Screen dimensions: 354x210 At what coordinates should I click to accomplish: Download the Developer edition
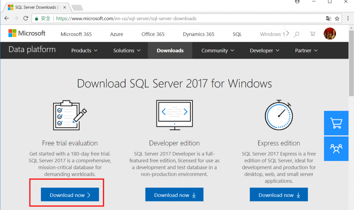pos(174,195)
